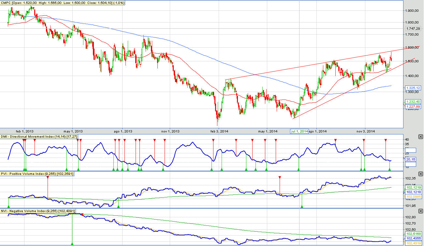The image size is (424, 246).
Task: Close the DMI Directional Movement Index panel
Action: pyautogui.click(x=420, y=137)
